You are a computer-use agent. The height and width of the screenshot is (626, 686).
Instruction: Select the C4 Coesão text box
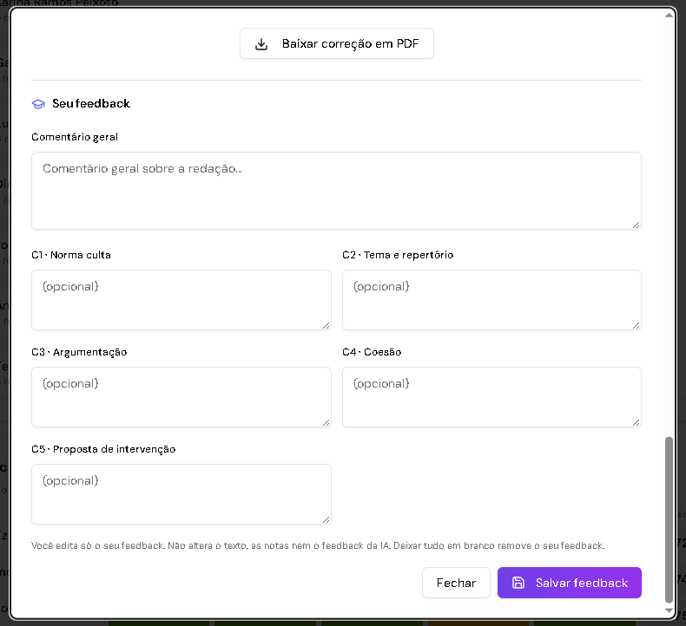491,396
